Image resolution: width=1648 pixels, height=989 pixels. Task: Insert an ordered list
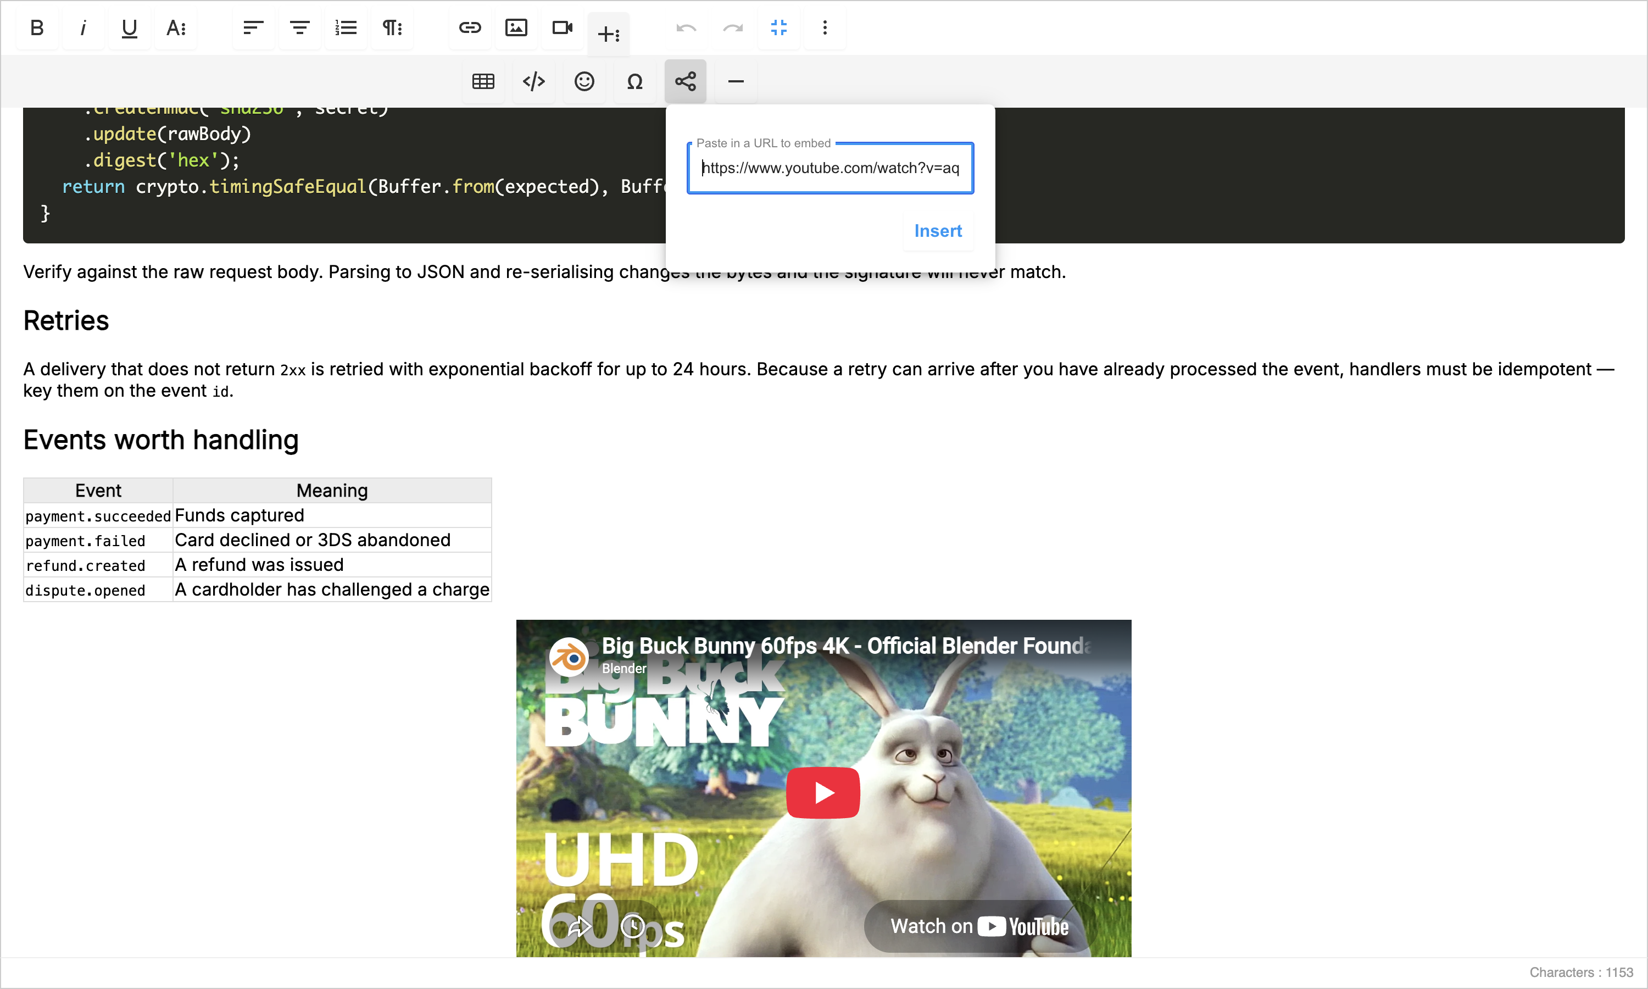point(346,28)
